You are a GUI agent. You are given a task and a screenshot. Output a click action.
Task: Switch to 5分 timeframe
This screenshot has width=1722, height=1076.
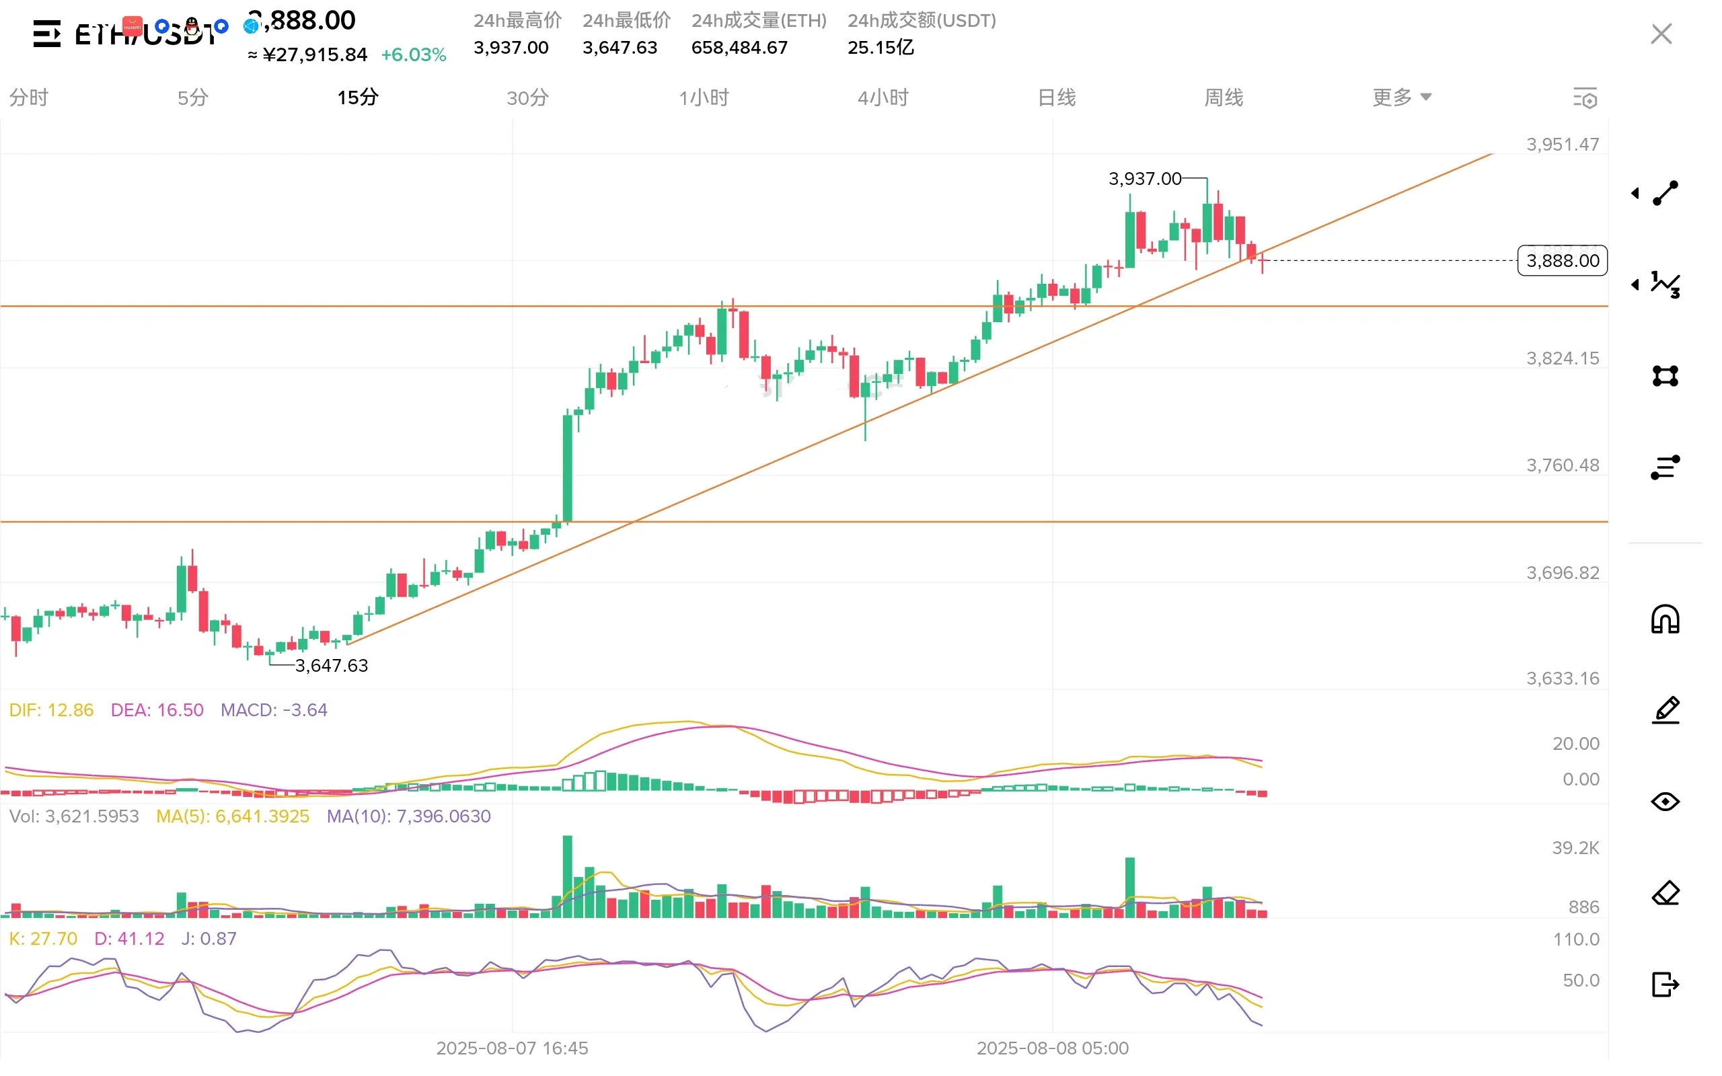point(193,98)
